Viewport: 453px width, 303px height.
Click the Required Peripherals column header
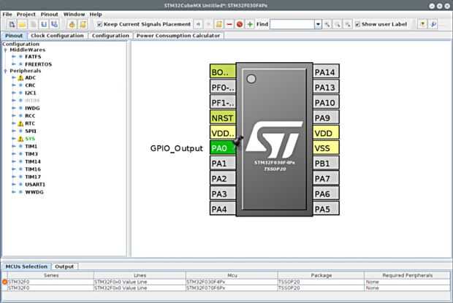[x=407, y=275]
